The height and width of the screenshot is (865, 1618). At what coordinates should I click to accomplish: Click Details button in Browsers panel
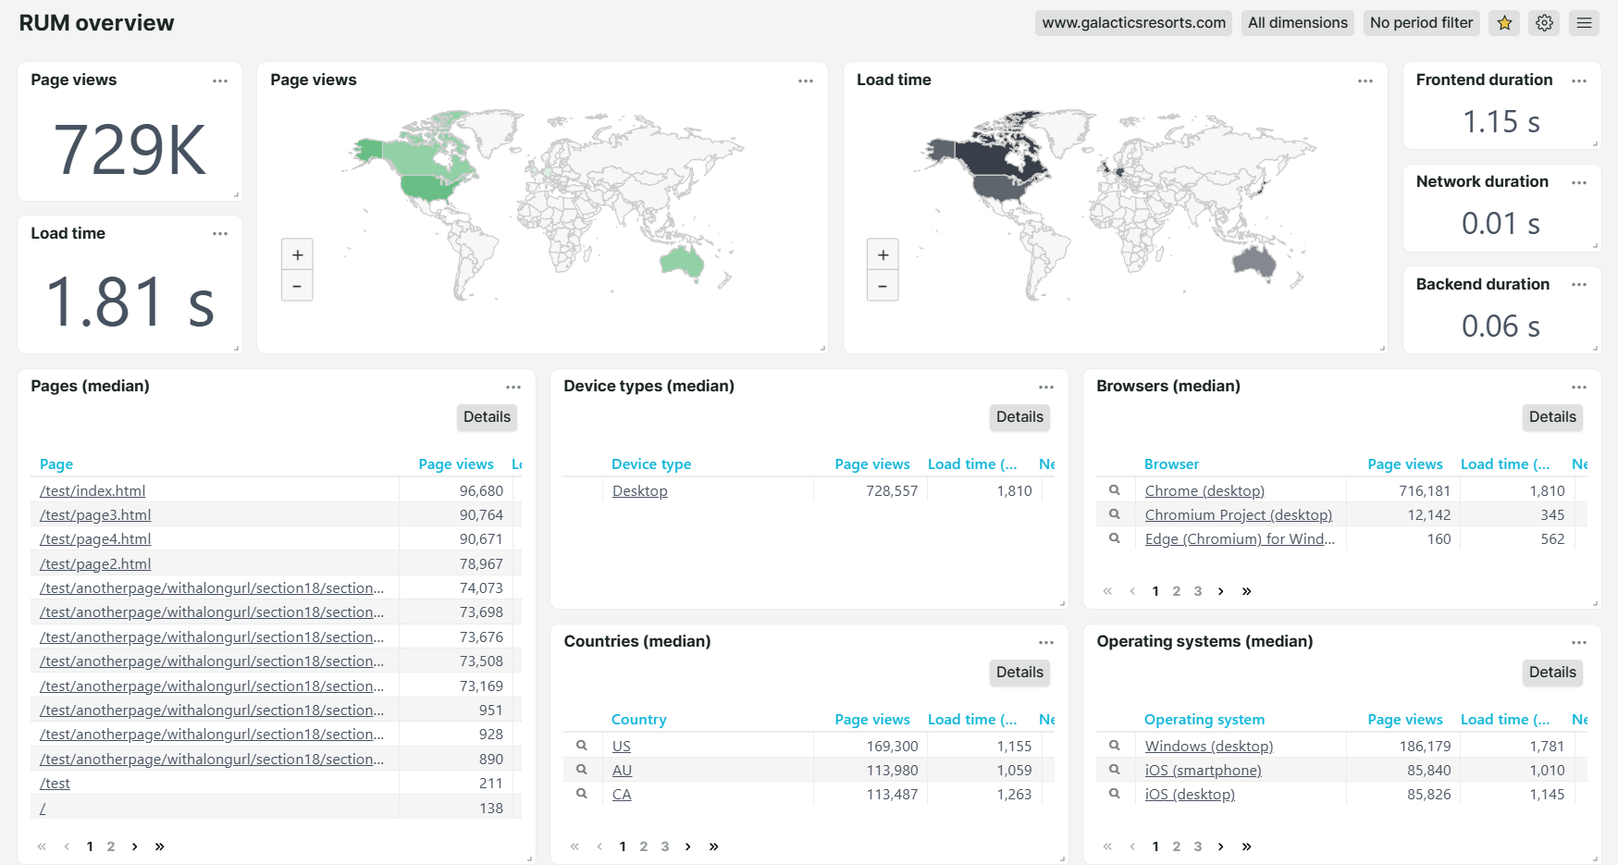(x=1552, y=417)
